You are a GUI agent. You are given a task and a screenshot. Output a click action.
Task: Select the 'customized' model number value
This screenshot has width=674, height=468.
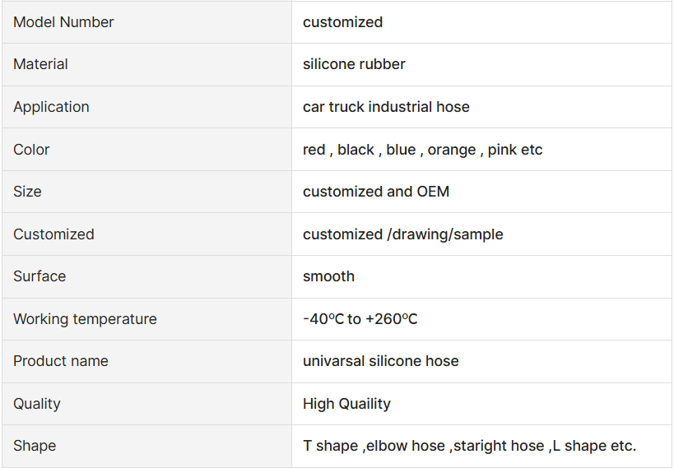pyautogui.click(x=342, y=22)
